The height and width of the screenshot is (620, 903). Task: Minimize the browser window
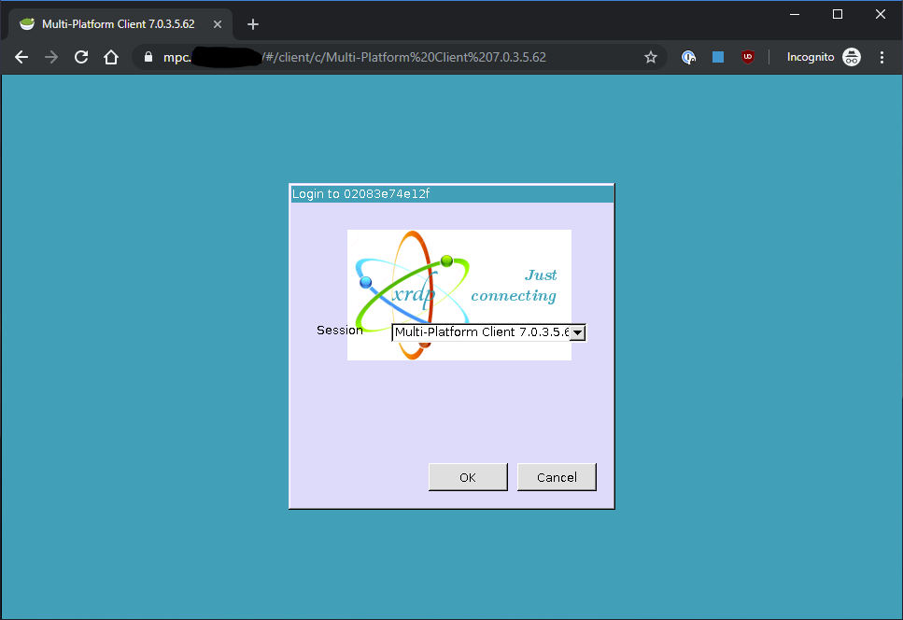point(795,14)
